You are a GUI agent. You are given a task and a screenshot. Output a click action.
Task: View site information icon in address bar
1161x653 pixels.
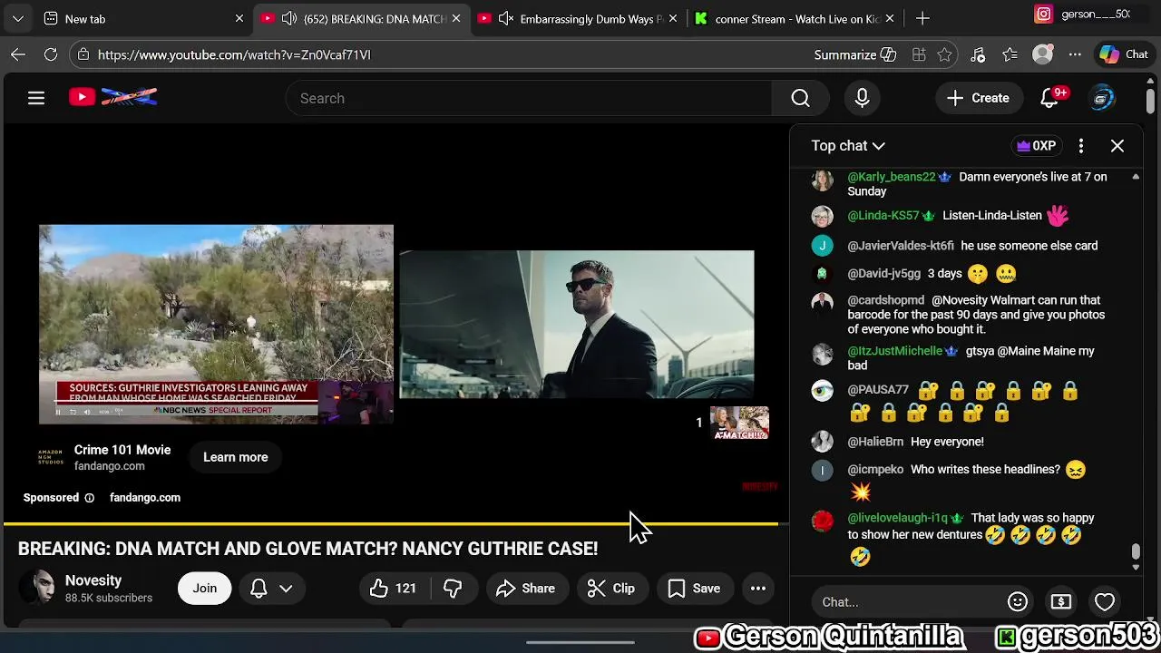(83, 54)
